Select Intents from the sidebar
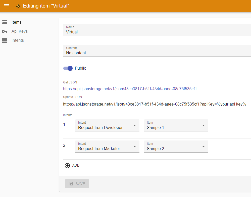251x197 pixels. [18, 40]
